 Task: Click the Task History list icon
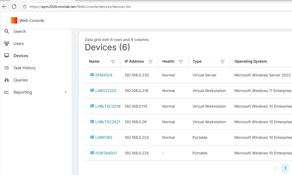coord(7,68)
